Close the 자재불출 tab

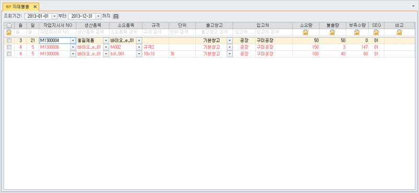[x=34, y=6]
